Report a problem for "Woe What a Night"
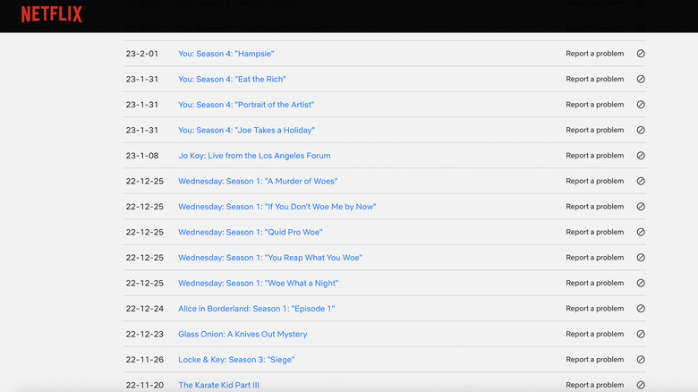 tap(595, 283)
